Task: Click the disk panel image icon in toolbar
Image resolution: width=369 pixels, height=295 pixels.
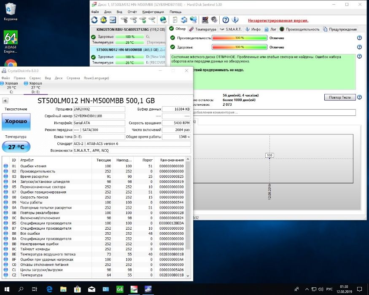Action: point(113,20)
